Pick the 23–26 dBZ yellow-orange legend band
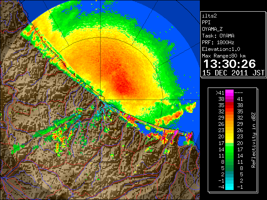Screen dimensions: 267x200 click(229, 130)
